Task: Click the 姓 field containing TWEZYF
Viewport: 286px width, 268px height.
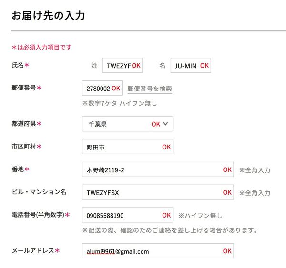Action: [118, 66]
